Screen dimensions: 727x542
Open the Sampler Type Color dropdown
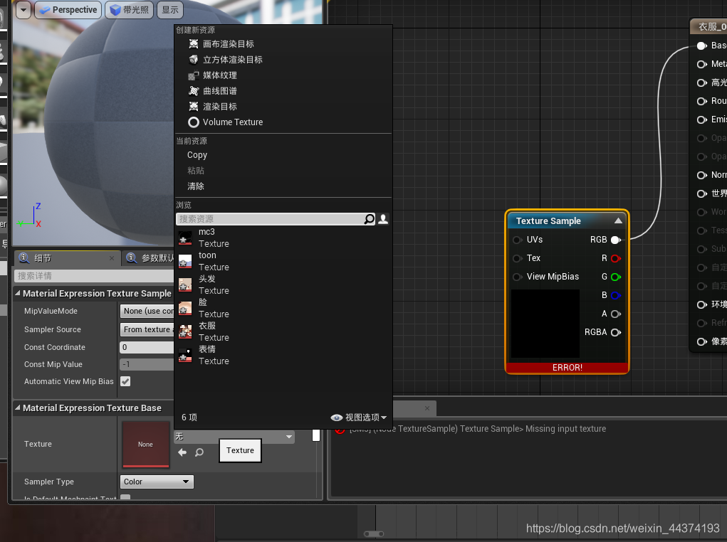[x=157, y=482]
